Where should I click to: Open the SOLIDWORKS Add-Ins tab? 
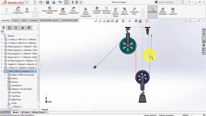click(x=49, y=20)
